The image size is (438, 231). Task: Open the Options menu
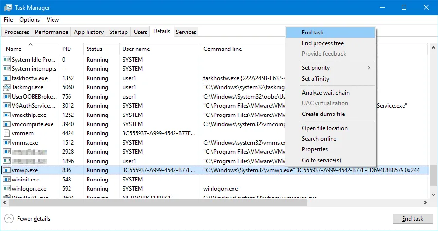pyautogui.click(x=30, y=20)
